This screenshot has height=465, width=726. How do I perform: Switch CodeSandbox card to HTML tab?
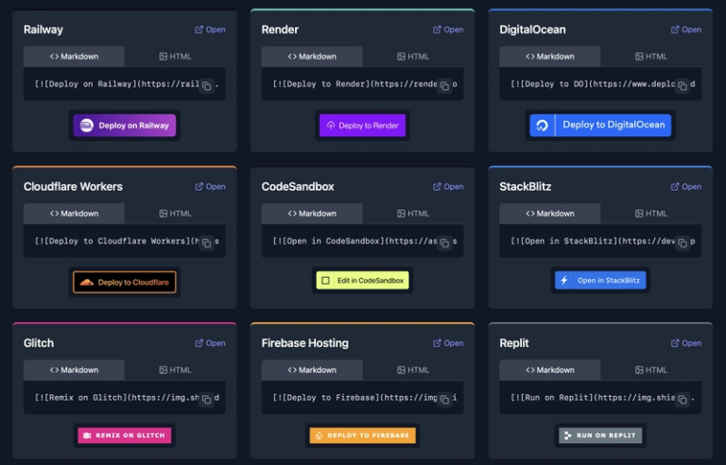413,214
